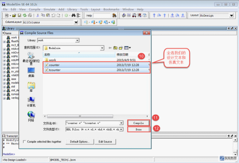Click the Save diskette toolbar icon

pos(19,15)
